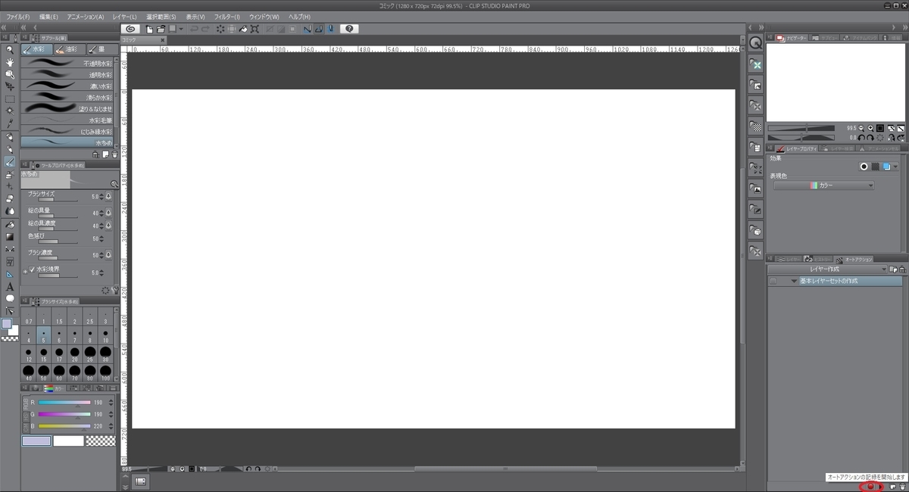
Task: Click the Navigator preview thumbnail
Action: tap(836, 82)
